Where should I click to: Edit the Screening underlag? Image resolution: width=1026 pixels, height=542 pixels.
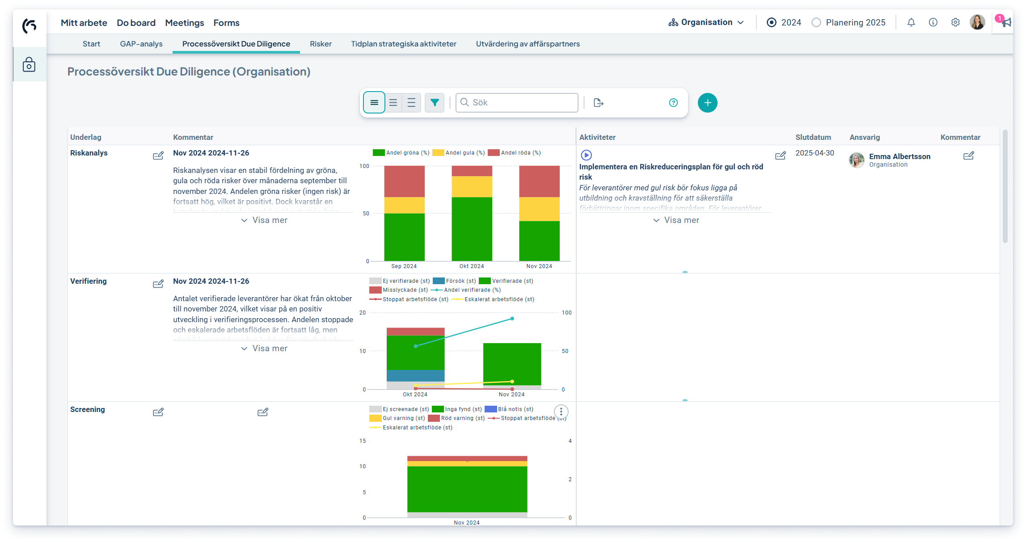point(158,412)
